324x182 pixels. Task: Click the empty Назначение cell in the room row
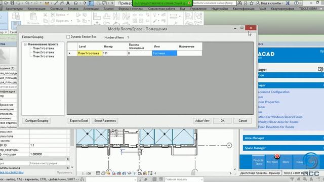[189, 53]
